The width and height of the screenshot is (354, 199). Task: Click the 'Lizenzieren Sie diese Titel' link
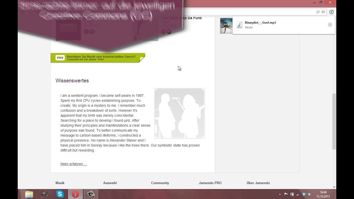coord(85,59)
